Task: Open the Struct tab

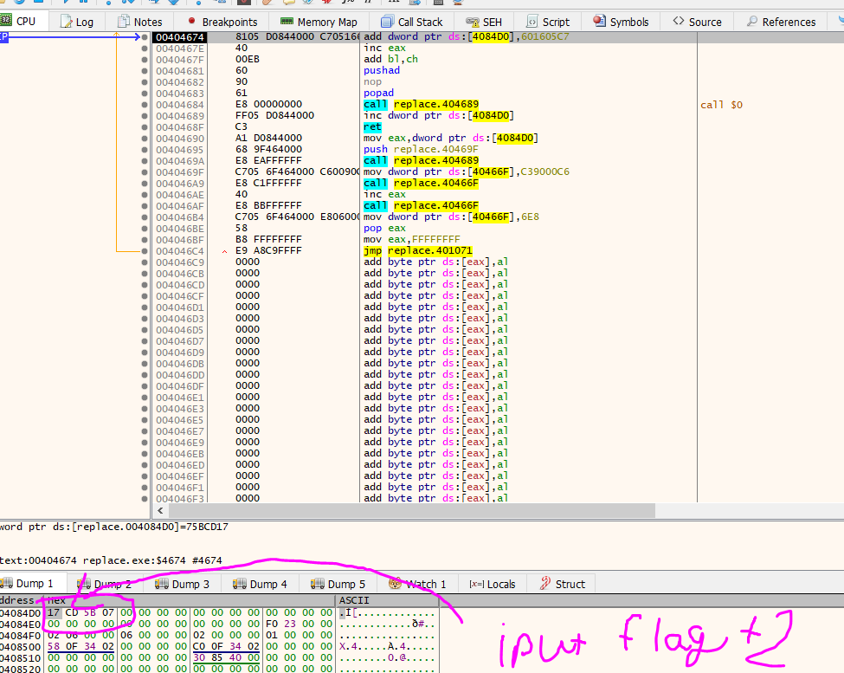Action: tap(562, 584)
